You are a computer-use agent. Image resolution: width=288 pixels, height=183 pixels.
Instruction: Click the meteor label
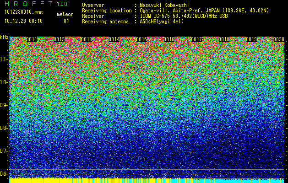pyautogui.click(x=65, y=14)
